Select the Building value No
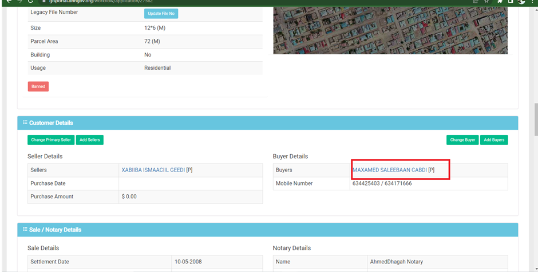The width and height of the screenshot is (538, 272). (x=148, y=54)
